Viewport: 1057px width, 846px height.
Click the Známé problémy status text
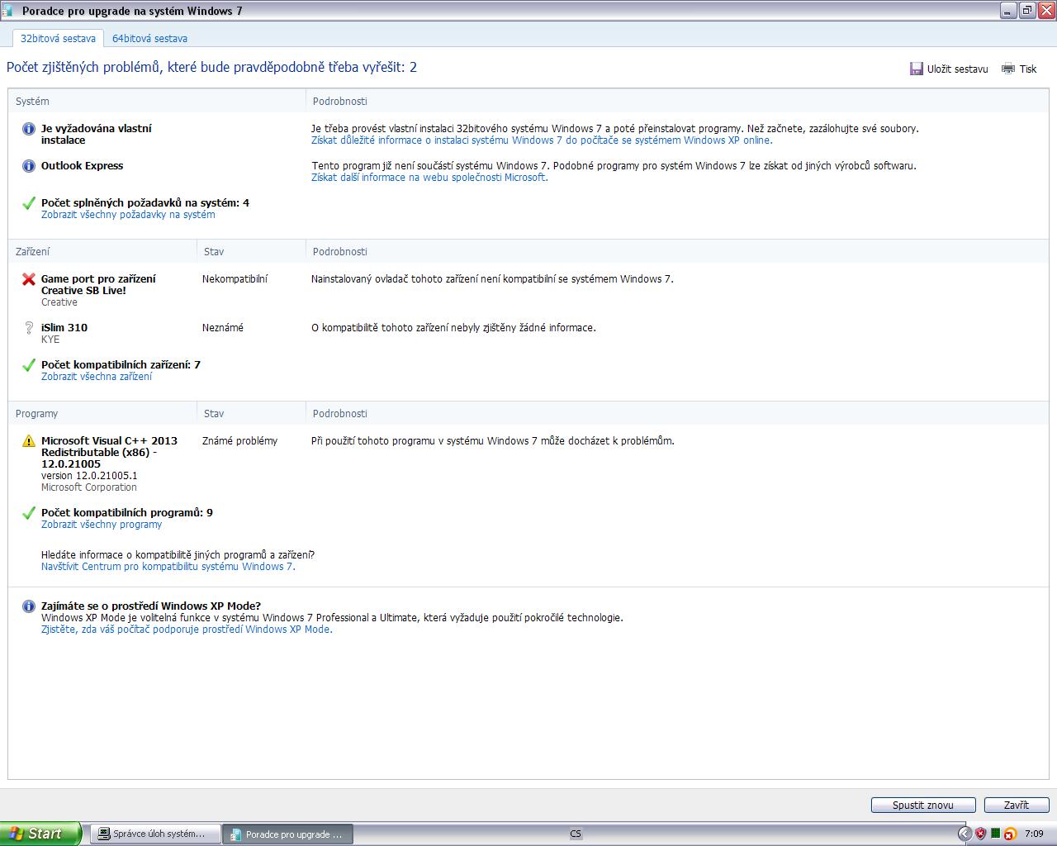tap(240, 441)
